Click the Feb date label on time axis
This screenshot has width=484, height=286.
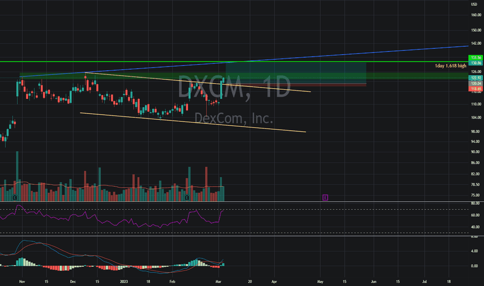point(172,282)
